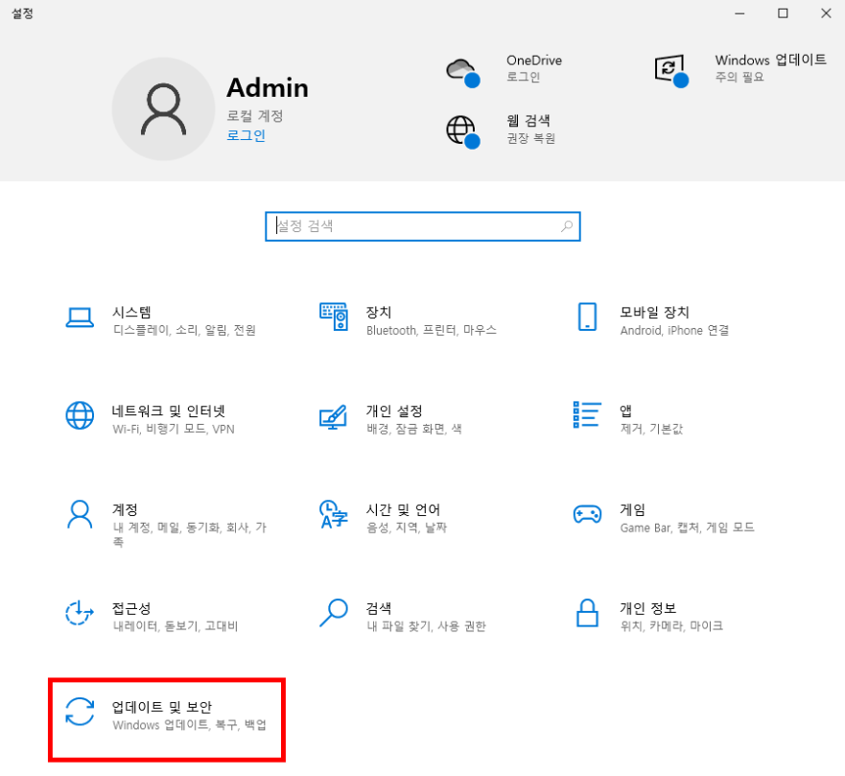The width and height of the screenshot is (845, 776).
Task: Click Game Bar, 캡처, 게임 모드 description
Action: [x=687, y=528]
